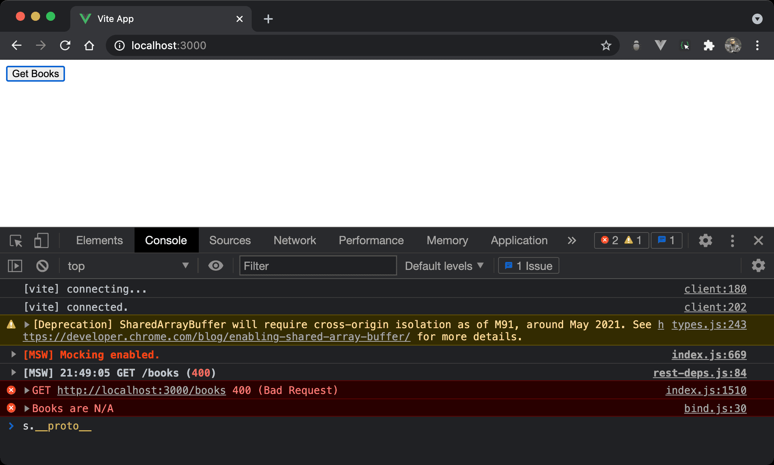Click the no-entry clear console icon

43,265
